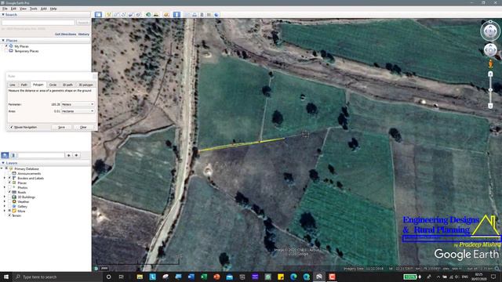Click the move hand joystick control
This screenshot has width=502, height=282.
[x=490, y=50]
